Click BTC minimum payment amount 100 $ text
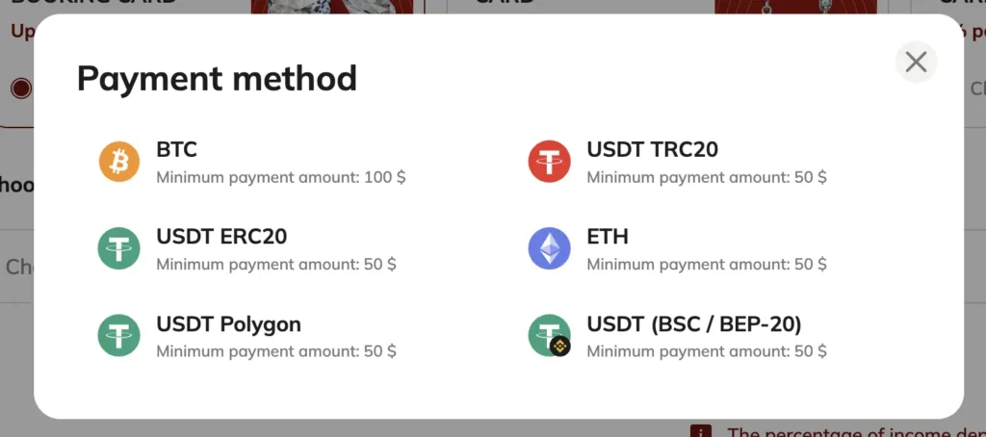This screenshot has height=437, width=986. pyautogui.click(x=280, y=178)
